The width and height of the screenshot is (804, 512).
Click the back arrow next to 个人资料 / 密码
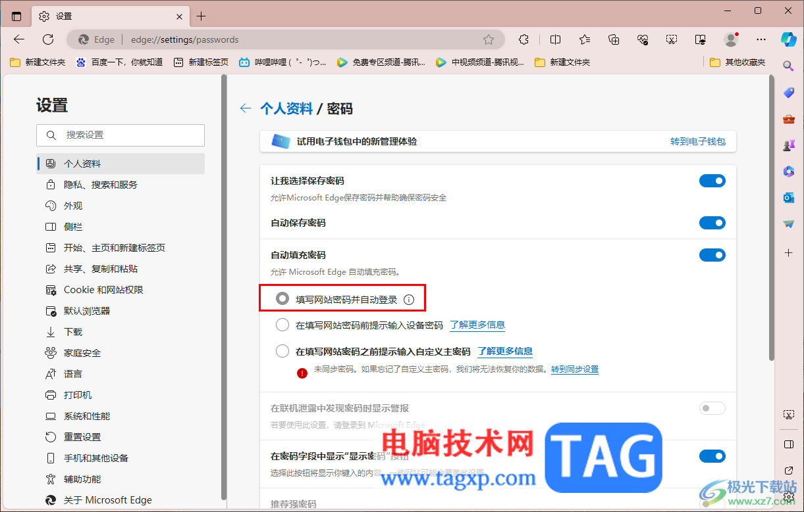[245, 108]
